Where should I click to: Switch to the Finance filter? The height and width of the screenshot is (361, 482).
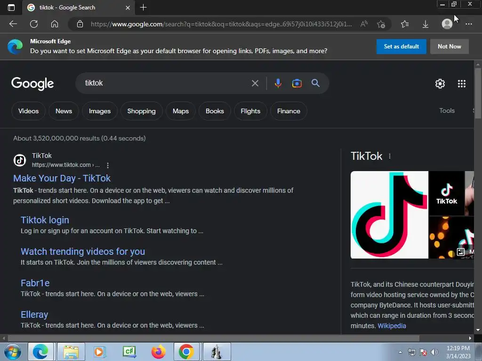tap(289, 111)
